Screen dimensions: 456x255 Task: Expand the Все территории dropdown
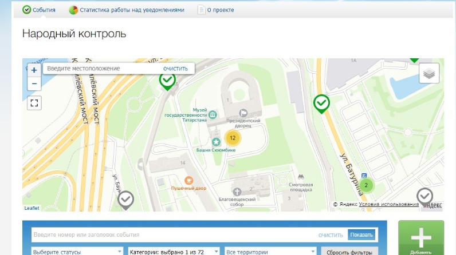click(270, 252)
